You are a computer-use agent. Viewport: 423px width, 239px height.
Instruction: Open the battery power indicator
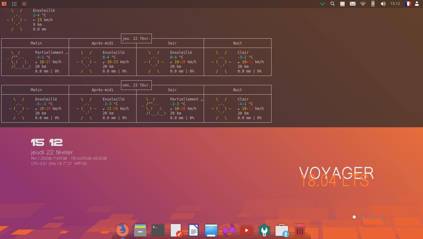[373, 4]
